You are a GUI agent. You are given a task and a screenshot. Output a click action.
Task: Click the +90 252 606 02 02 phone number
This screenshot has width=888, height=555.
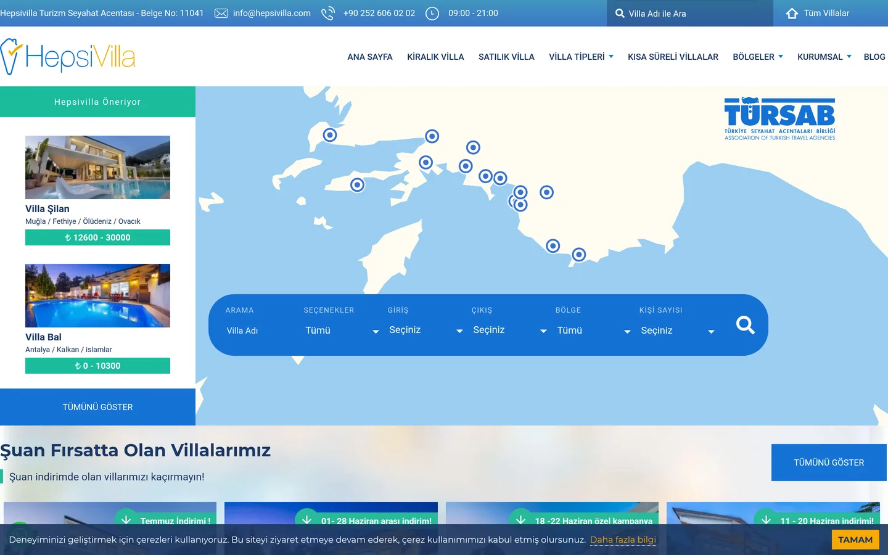379,13
